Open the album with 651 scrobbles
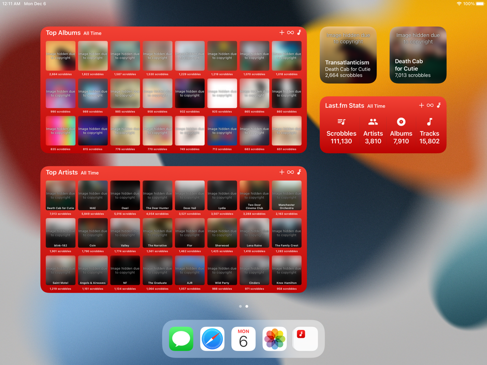This screenshot has height=365, width=487. click(x=287, y=131)
